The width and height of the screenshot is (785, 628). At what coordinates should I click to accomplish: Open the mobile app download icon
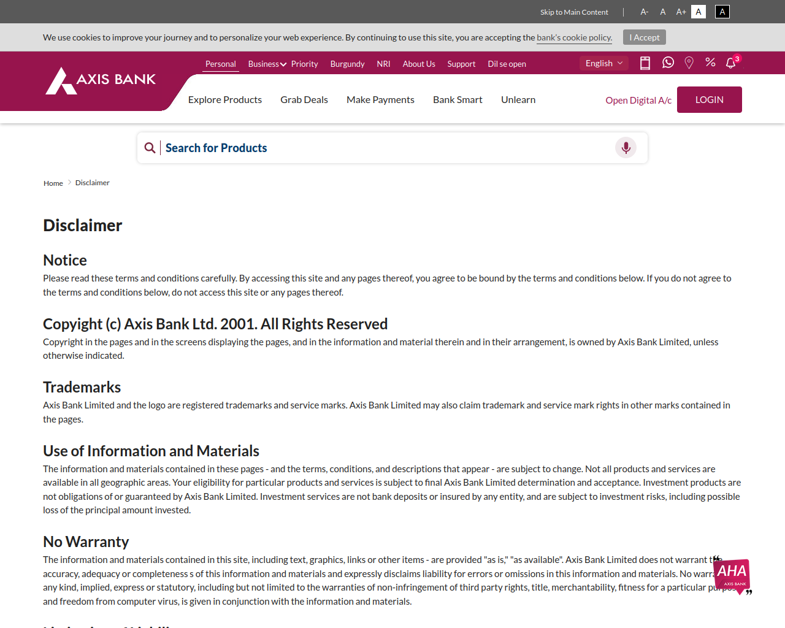[x=645, y=63]
